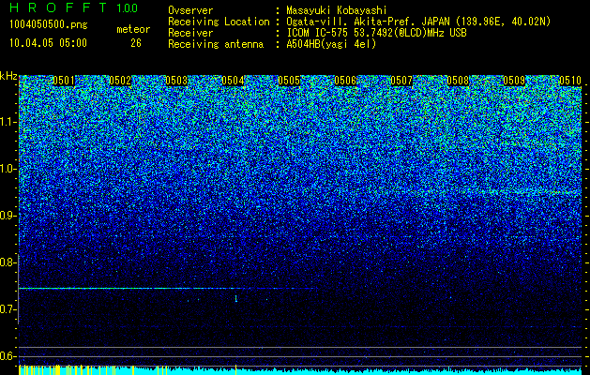Viewport: 590px width, 375px height.
Task: Click time marker 0507
Action: click(401, 81)
